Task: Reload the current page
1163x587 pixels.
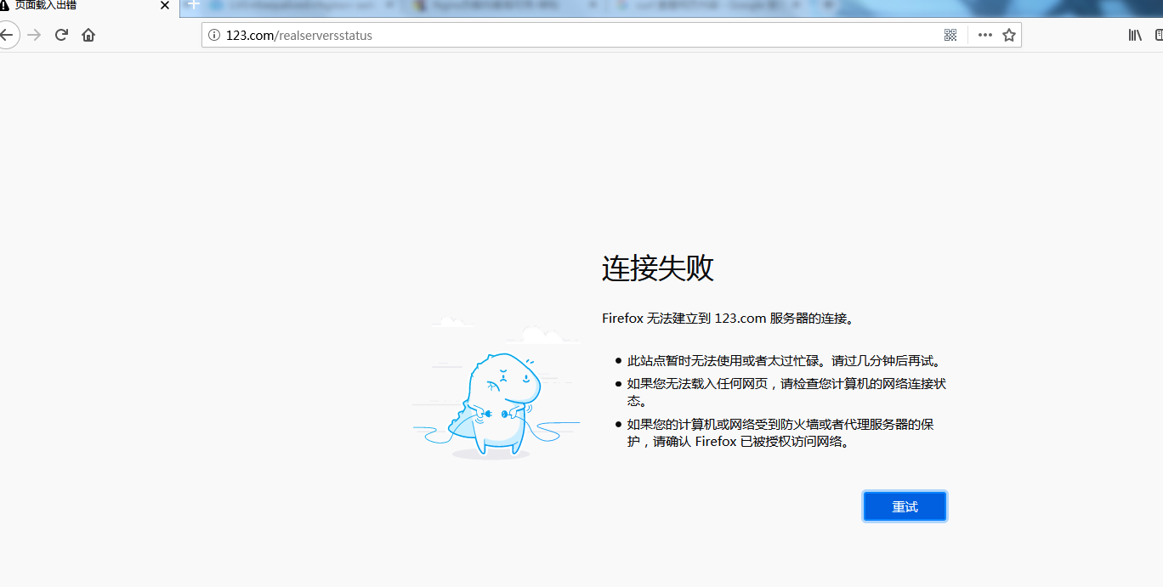Action: tap(61, 35)
